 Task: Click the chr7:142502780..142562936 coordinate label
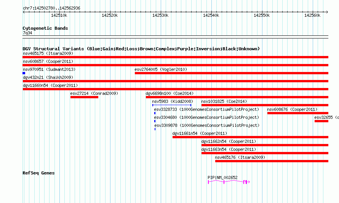point(51,8)
